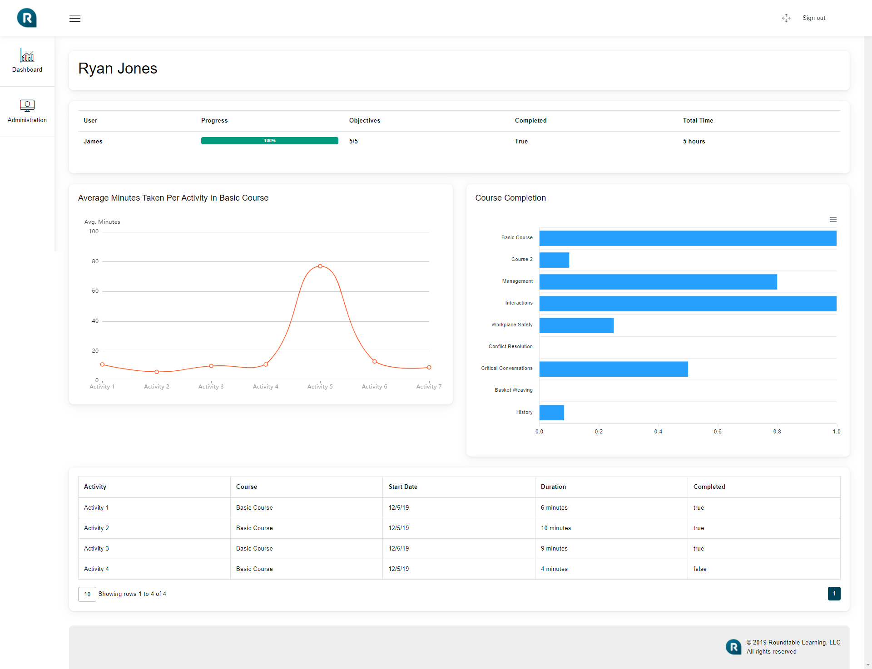This screenshot has height=669, width=872.
Task: Click the Basic Course completion bar
Action: click(x=688, y=238)
